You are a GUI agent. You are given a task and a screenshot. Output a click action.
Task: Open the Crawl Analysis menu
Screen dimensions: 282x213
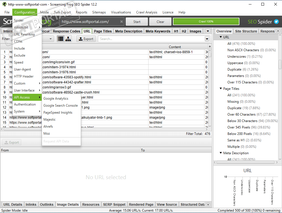click(147, 12)
